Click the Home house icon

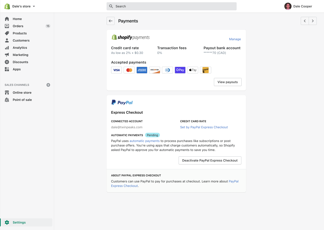point(7,19)
